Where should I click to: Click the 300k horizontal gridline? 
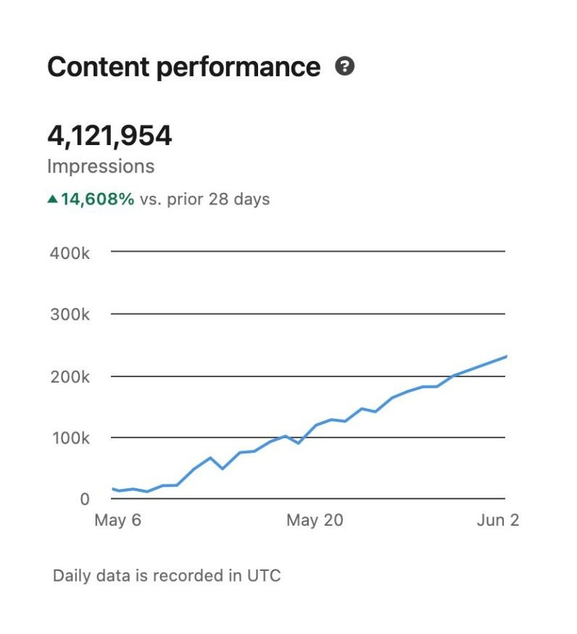pyautogui.click(x=308, y=314)
